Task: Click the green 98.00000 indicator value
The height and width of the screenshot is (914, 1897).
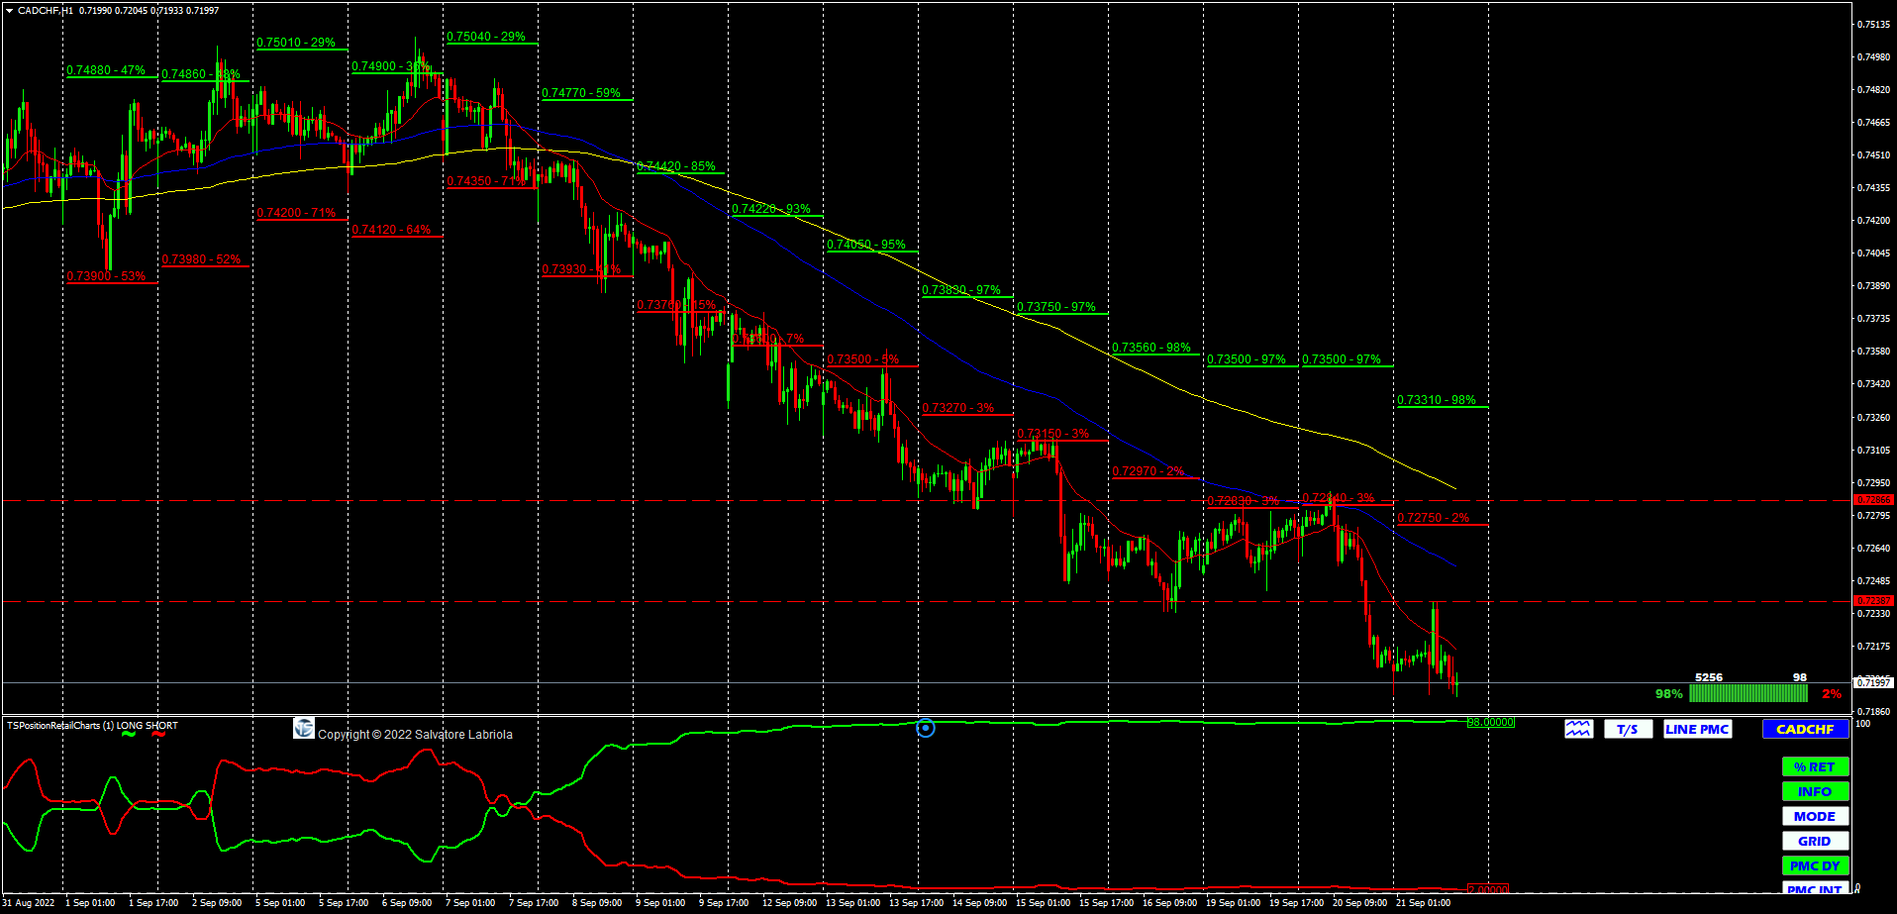Action: [1490, 722]
